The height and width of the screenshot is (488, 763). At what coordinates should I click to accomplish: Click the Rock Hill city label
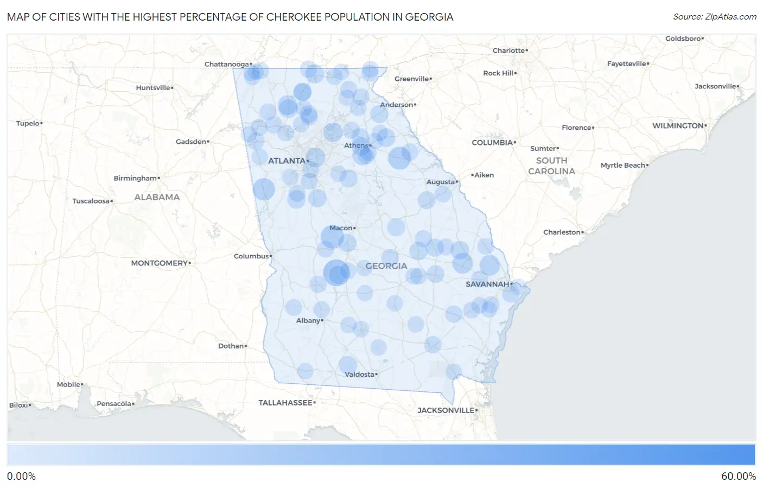point(498,73)
